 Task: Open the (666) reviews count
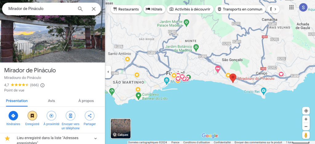(x=34, y=85)
